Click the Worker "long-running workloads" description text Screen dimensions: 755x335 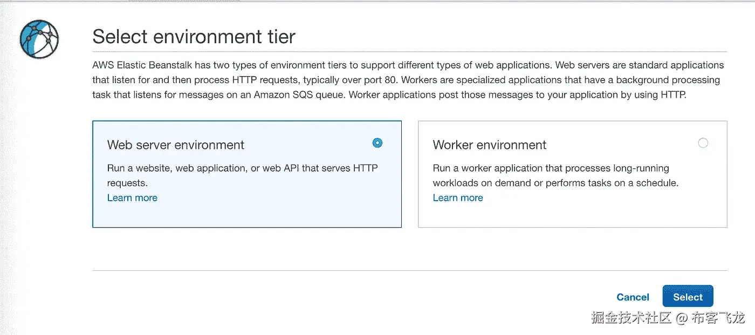(x=555, y=175)
